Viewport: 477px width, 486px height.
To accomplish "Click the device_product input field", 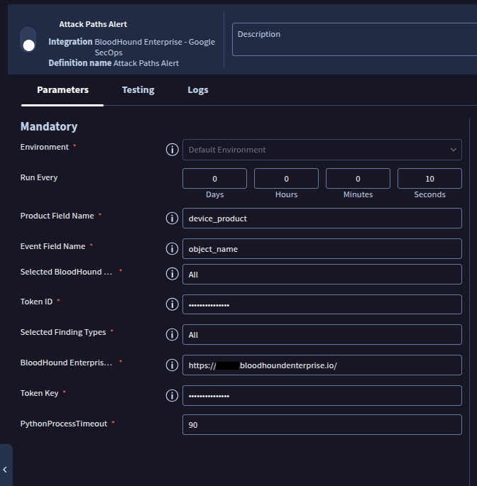I will pyautogui.click(x=322, y=219).
